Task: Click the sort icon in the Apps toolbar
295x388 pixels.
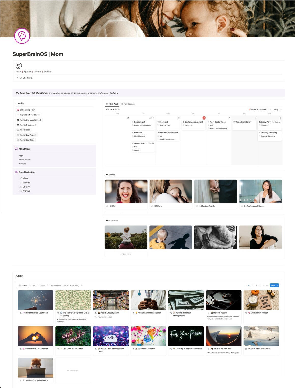Action: (252, 285)
